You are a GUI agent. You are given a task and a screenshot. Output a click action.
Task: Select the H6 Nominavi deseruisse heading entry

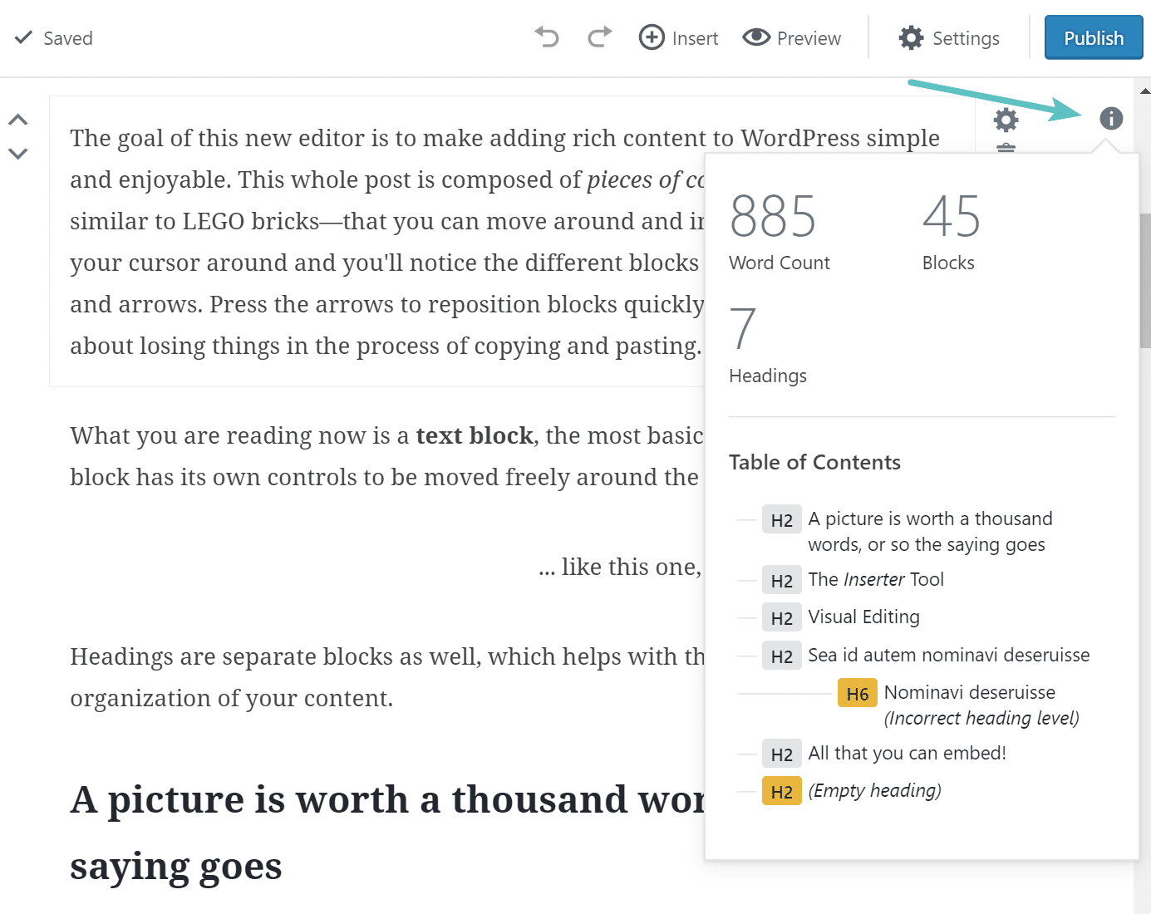coord(968,693)
